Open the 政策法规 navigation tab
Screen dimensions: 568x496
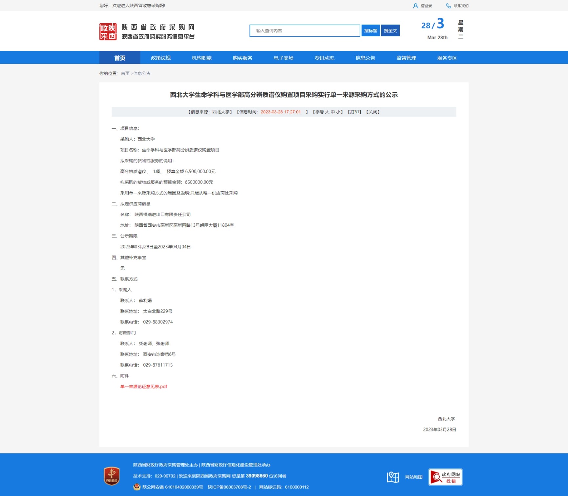[161, 58]
